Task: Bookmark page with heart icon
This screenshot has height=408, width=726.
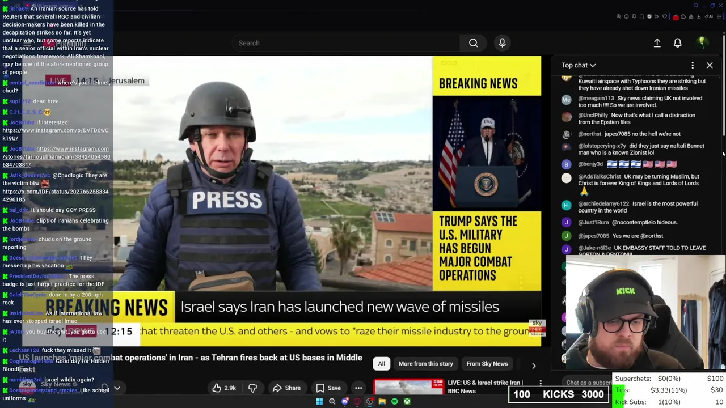Action: click(665, 16)
